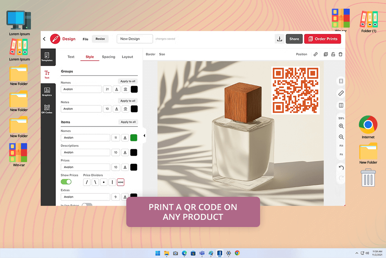Open alignment icon for Groups Names
This screenshot has height=258, width=386.
click(126, 89)
